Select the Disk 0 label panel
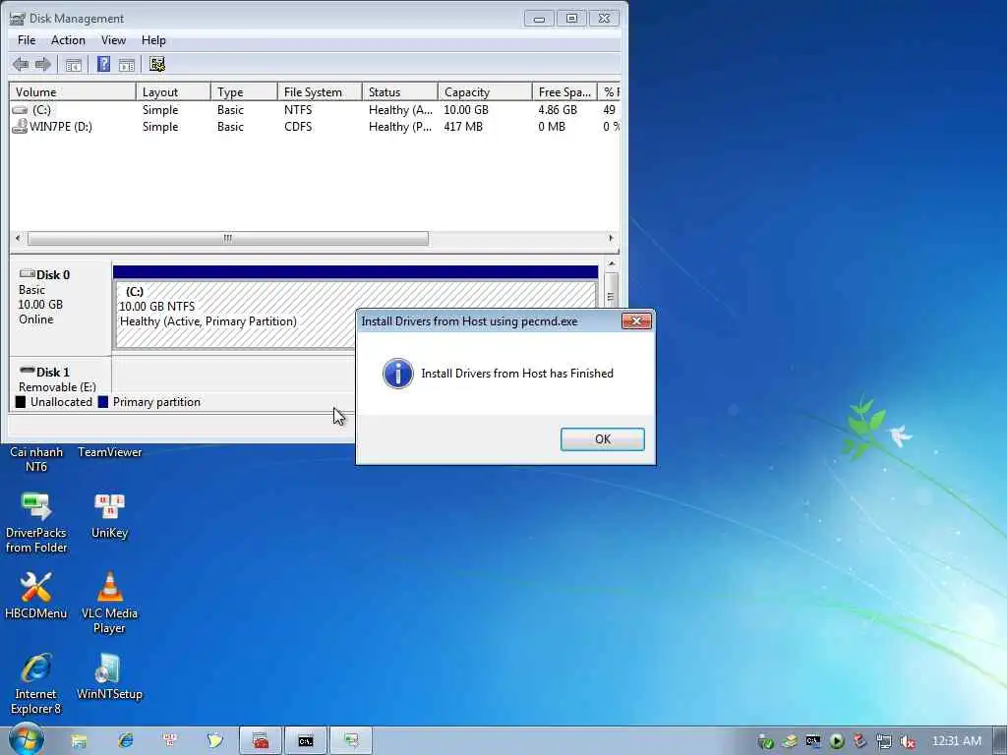1007x755 pixels. [60, 307]
